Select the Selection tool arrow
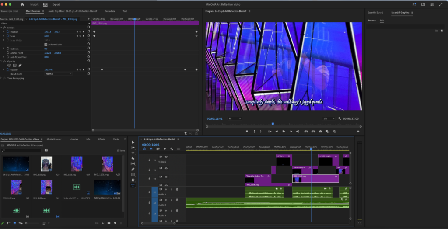 133,142
